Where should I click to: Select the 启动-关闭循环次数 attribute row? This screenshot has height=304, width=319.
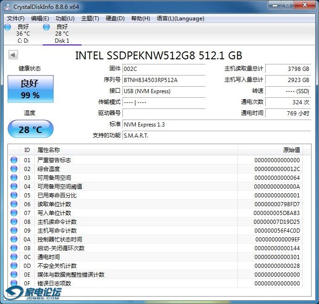(x=155, y=248)
